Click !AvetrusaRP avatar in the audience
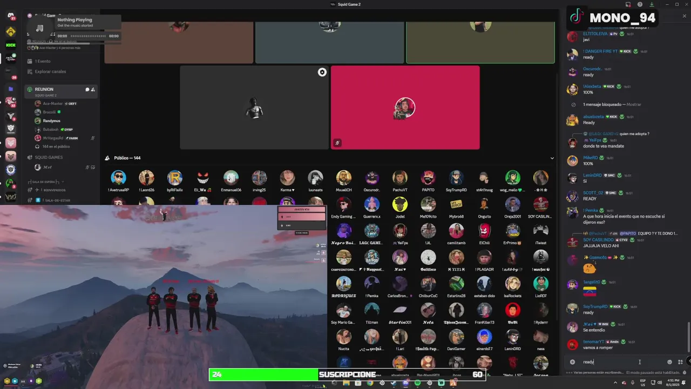Screen dimensions: 691x389 (118, 177)
